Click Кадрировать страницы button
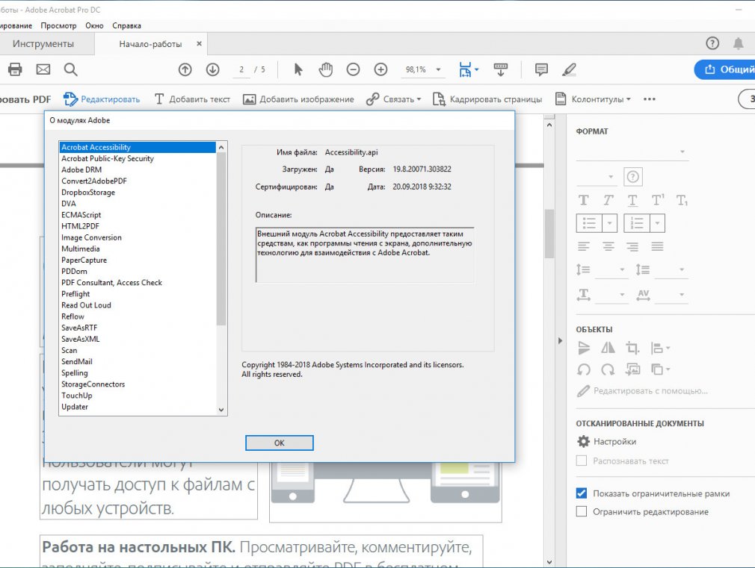The image size is (755, 568). 487,99
